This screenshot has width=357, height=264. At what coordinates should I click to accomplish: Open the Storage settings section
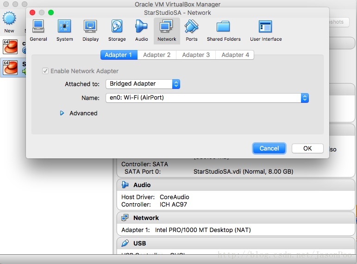pyautogui.click(x=117, y=31)
